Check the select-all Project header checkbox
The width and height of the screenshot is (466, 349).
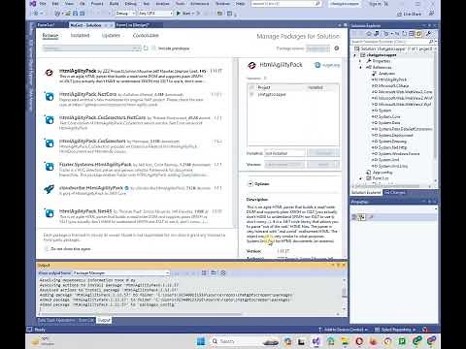(251, 87)
